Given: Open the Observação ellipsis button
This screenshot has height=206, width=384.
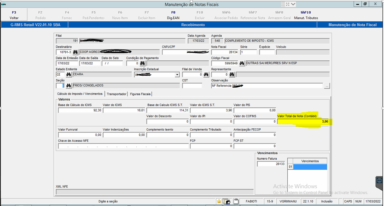Looking at the screenshot, I should (x=327, y=86).
